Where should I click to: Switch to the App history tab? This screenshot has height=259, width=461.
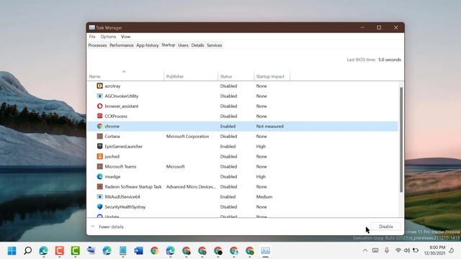coord(147,45)
